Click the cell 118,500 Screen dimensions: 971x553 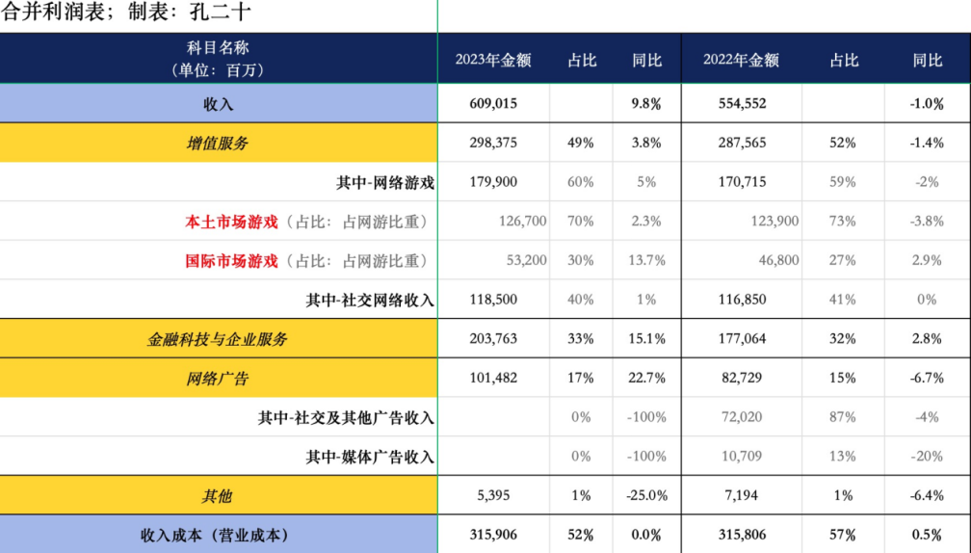click(x=493, y=300)
